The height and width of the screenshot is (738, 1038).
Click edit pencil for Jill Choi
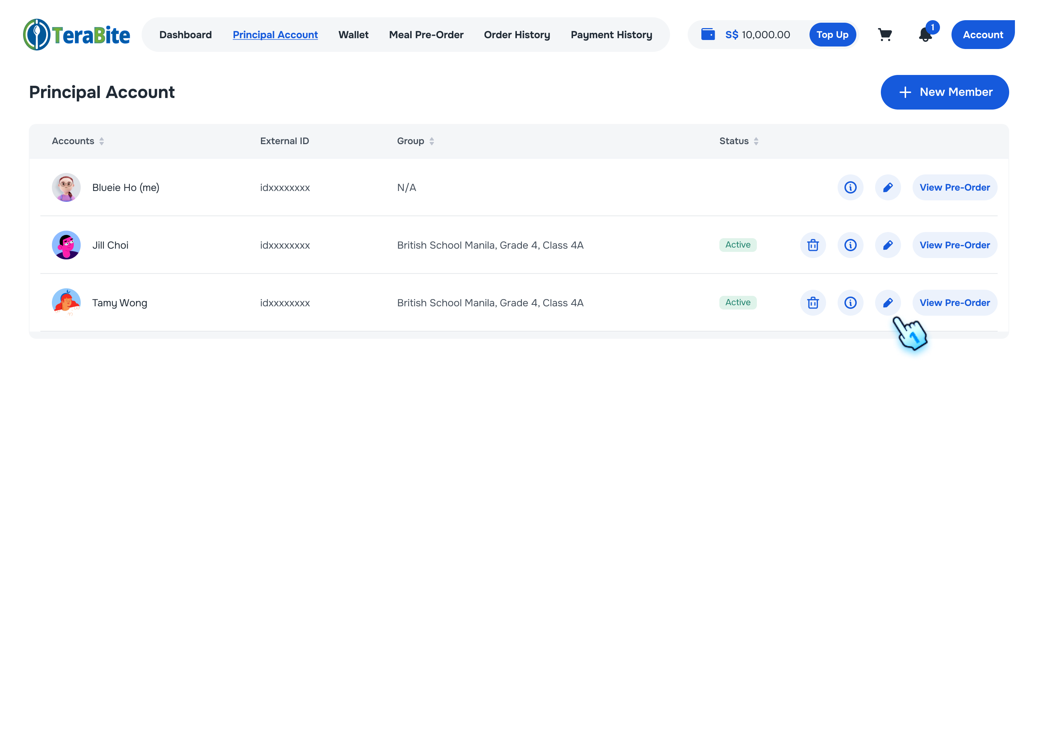tap(887, 245)
